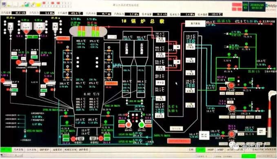
Task: Switch to the 汽水系统 tab
Action: pyautogui.click(x=18, y=150)
